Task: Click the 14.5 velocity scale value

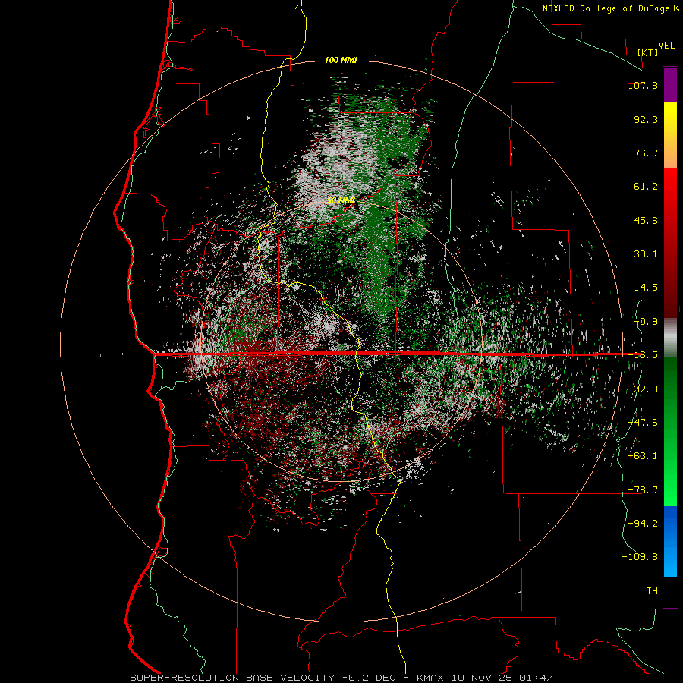Action: coord(646,287)
